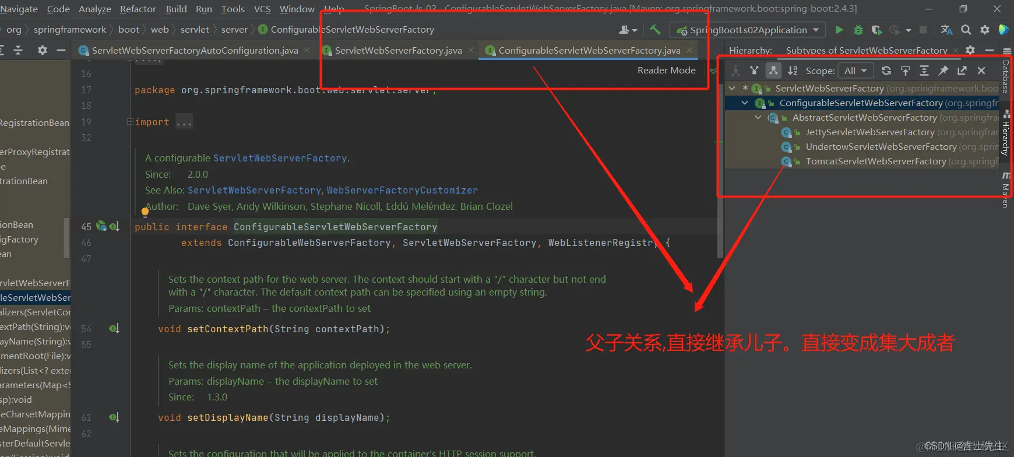Open left panel settings gear

click(42, 50)
